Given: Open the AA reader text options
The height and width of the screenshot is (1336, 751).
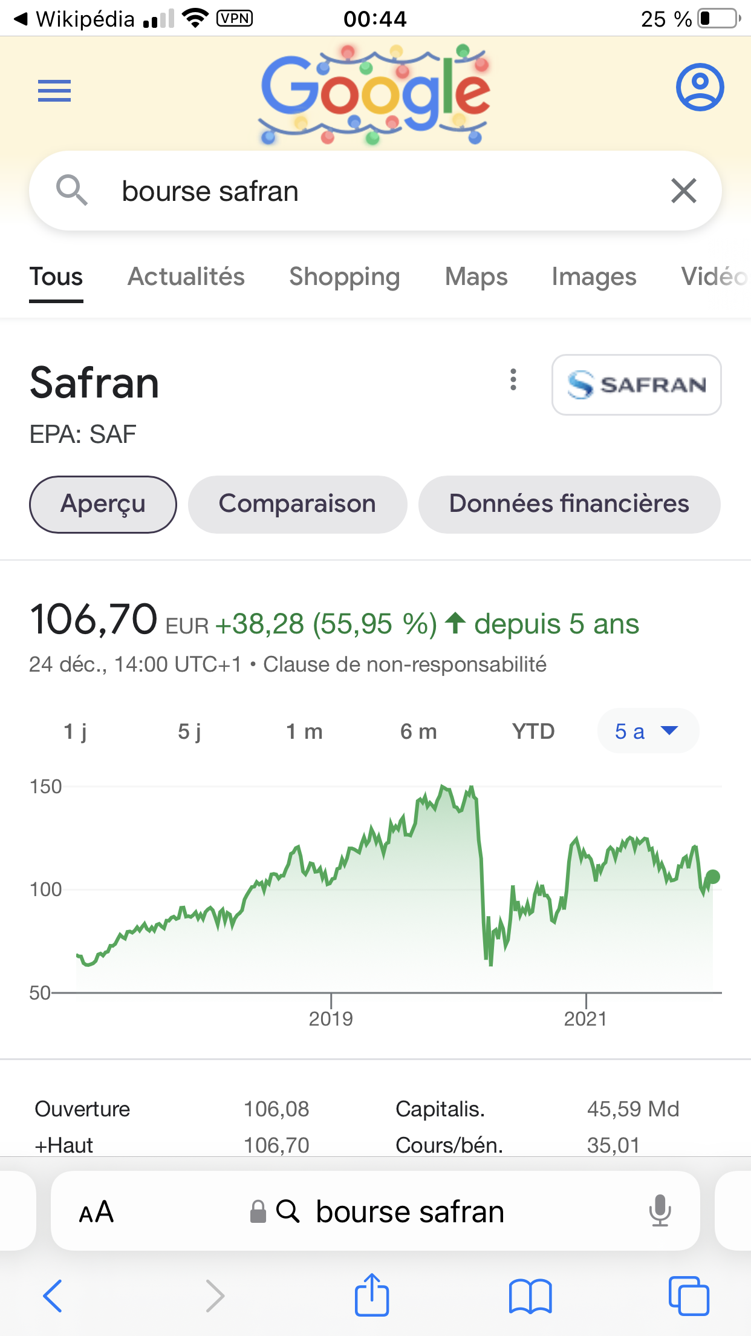Looking at the screenshot, I should pyautogui.click(x=96, y=1212).
